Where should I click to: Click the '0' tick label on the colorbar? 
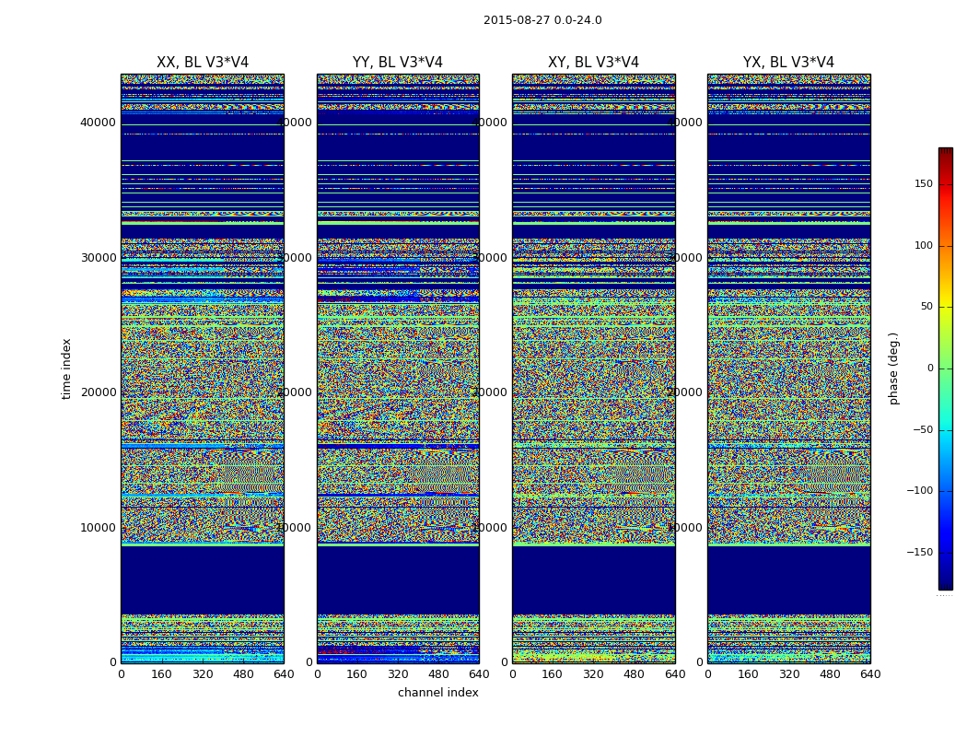click(929, 368)
